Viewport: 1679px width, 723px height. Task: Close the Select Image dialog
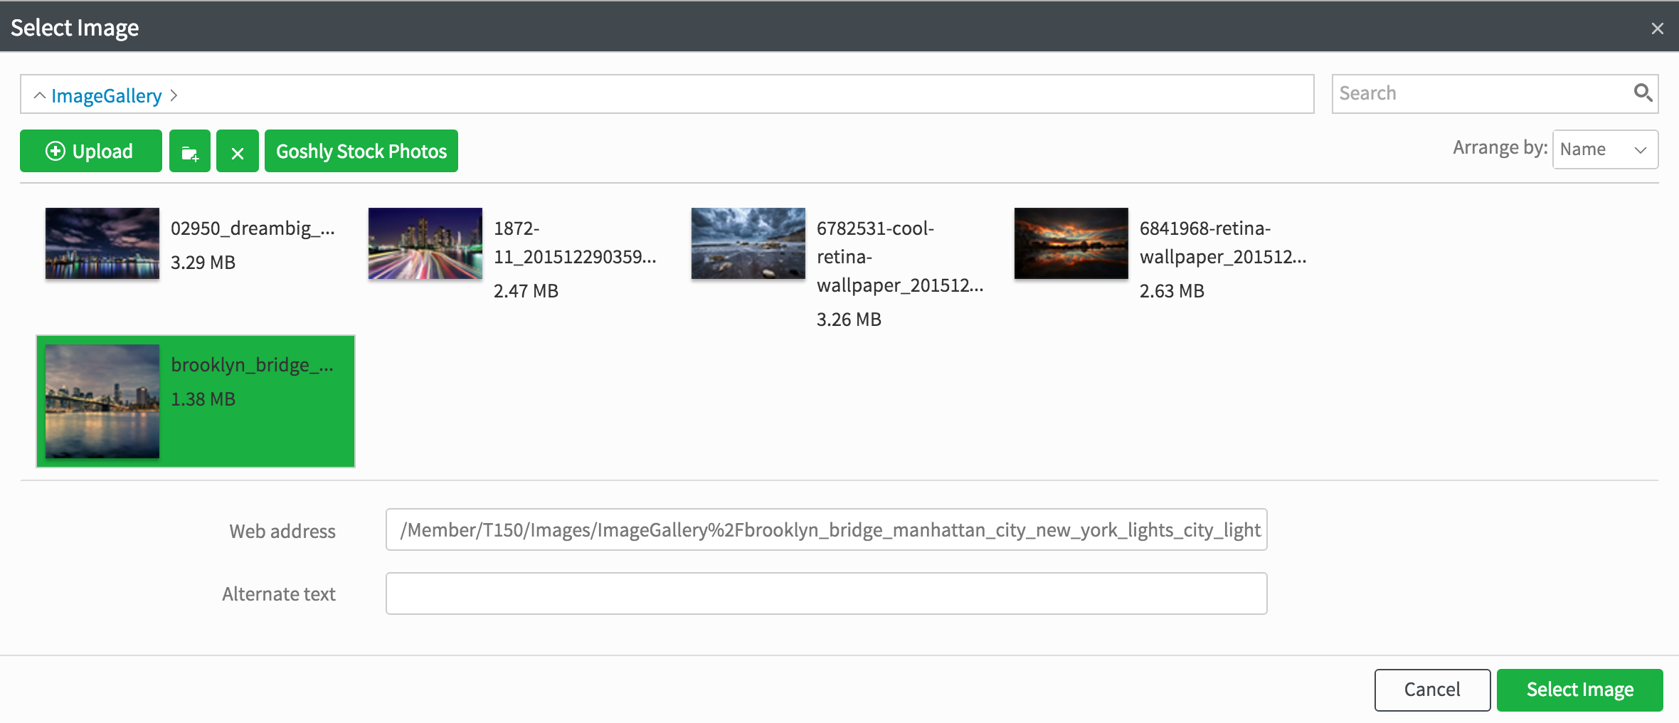pyautogui.click(x=1657, y=28)
